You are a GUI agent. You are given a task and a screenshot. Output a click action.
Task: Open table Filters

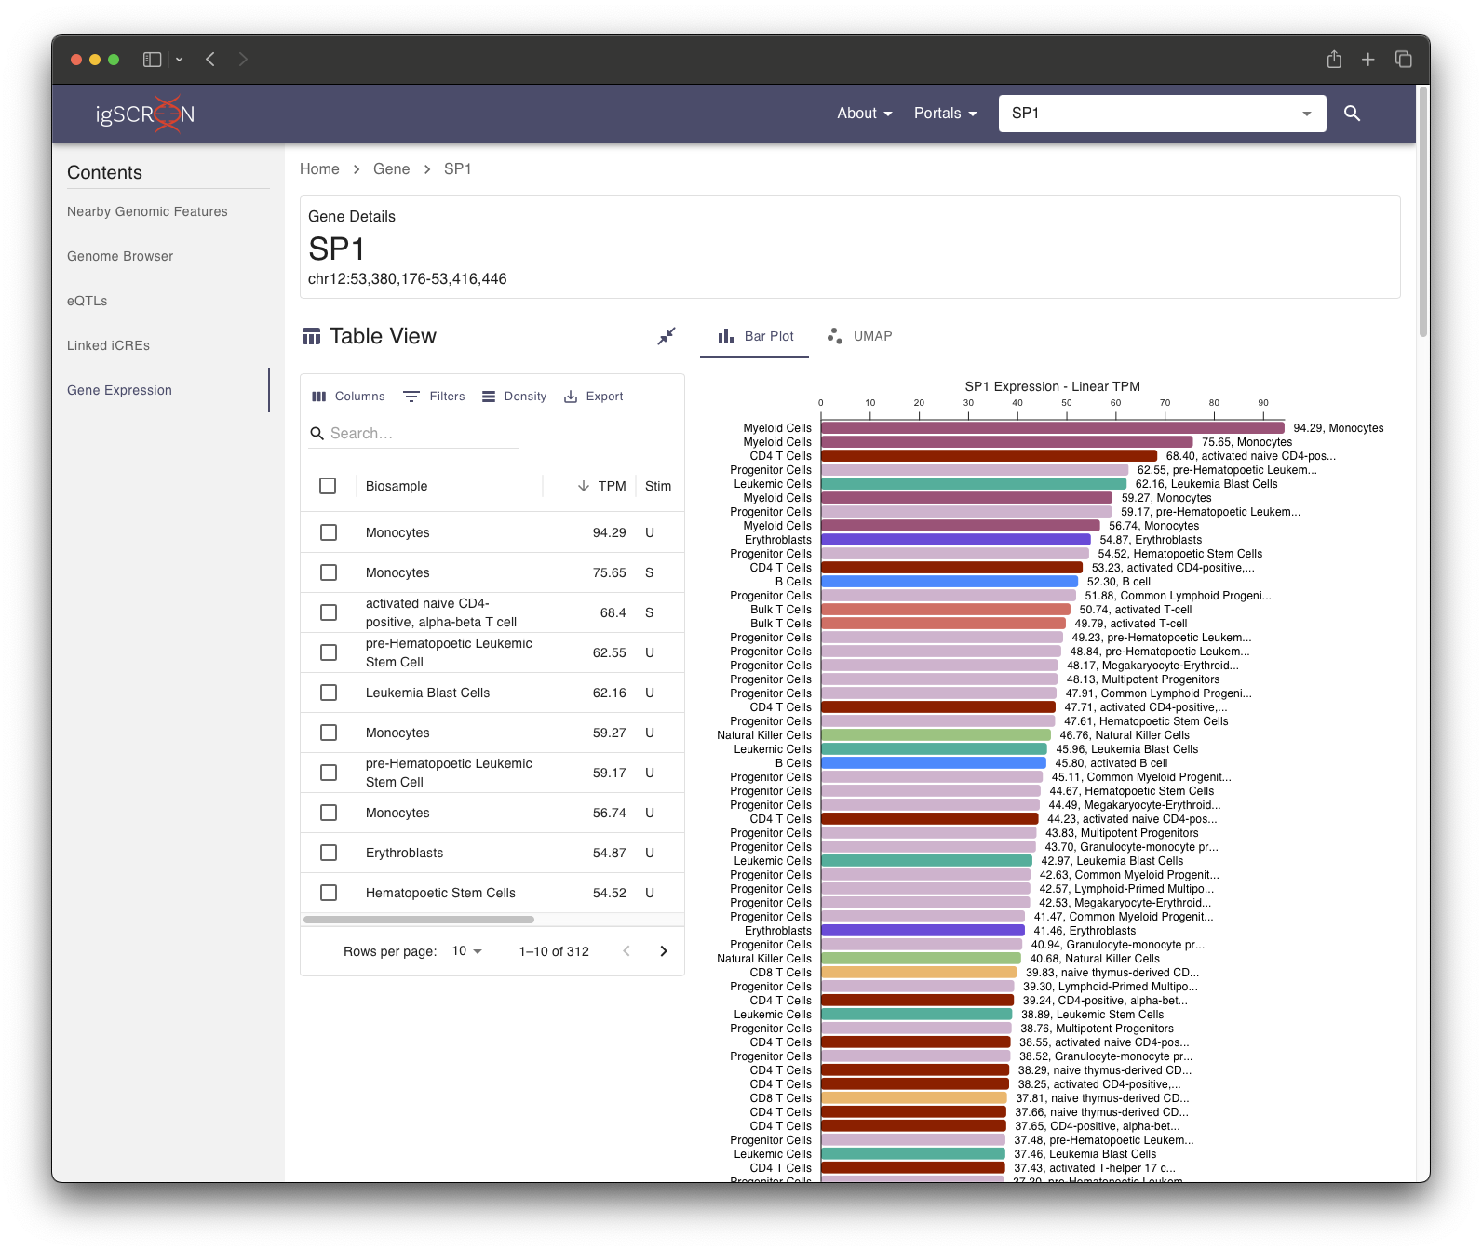(x=434, y=397)
